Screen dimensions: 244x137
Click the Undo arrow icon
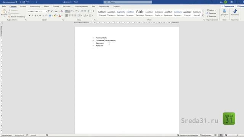pyautogui.click(x=27, y=2)
